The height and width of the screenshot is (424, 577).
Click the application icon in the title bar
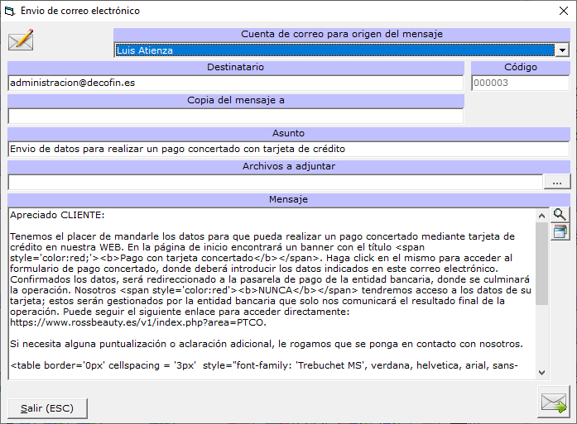[x=10, y=11]
